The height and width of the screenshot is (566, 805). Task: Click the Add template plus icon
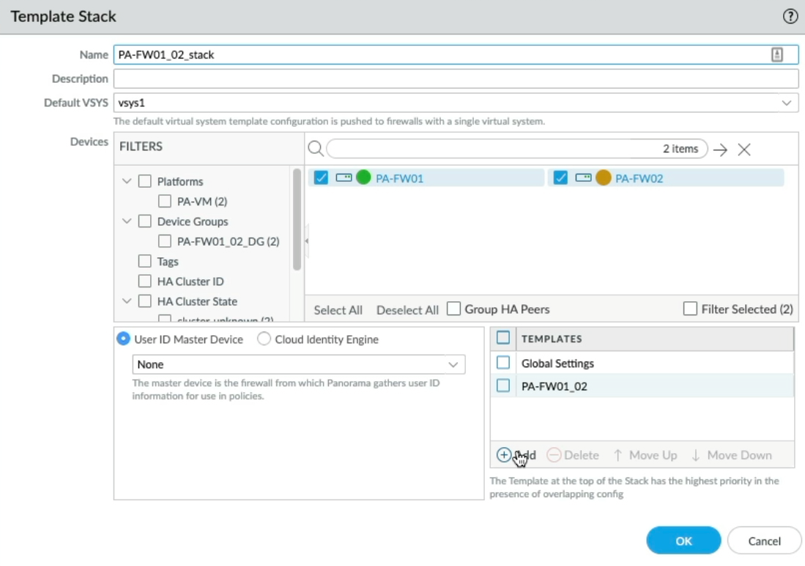pyautogui.click(x=504, y=455)
